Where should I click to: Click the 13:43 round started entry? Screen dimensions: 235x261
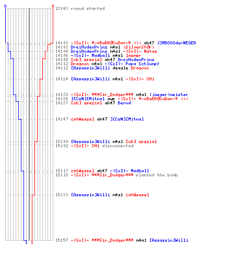point(80,8)
